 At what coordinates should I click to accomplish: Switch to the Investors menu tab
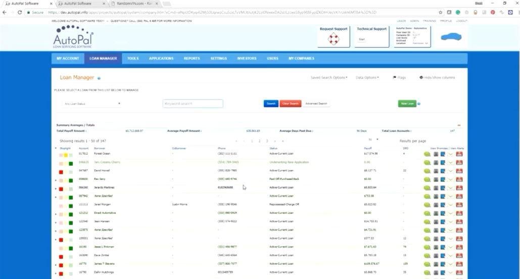click(247, 58)
